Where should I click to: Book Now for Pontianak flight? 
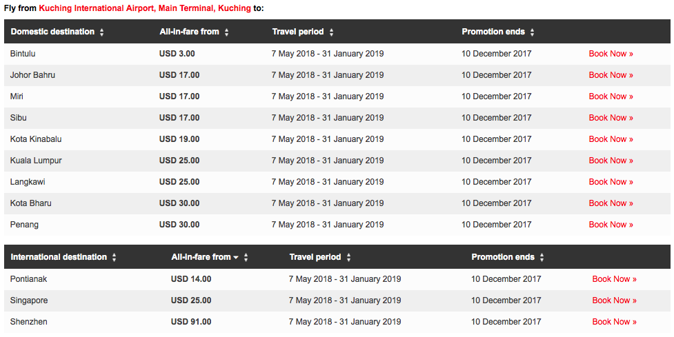(x=614, y=279)
